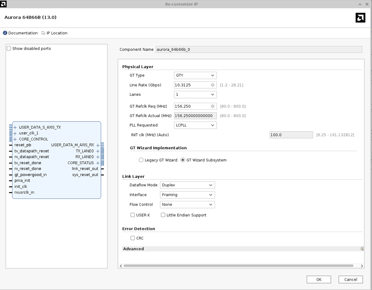Select the Legacy GT Wizard radio button
Viewport: 372px width, 290px height.
pyautogui.click(x=141, y=160)
